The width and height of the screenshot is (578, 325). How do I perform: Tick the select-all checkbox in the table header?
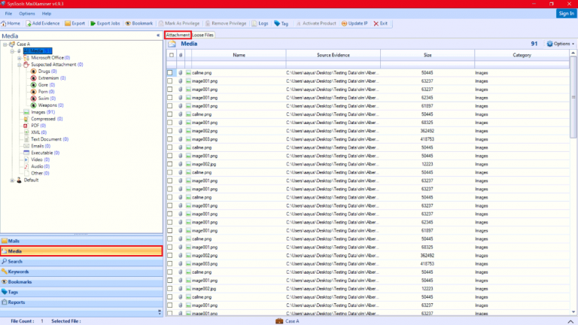tap(172, 55)
